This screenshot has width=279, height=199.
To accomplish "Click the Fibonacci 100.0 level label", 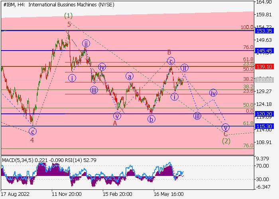I will point(247,27).
